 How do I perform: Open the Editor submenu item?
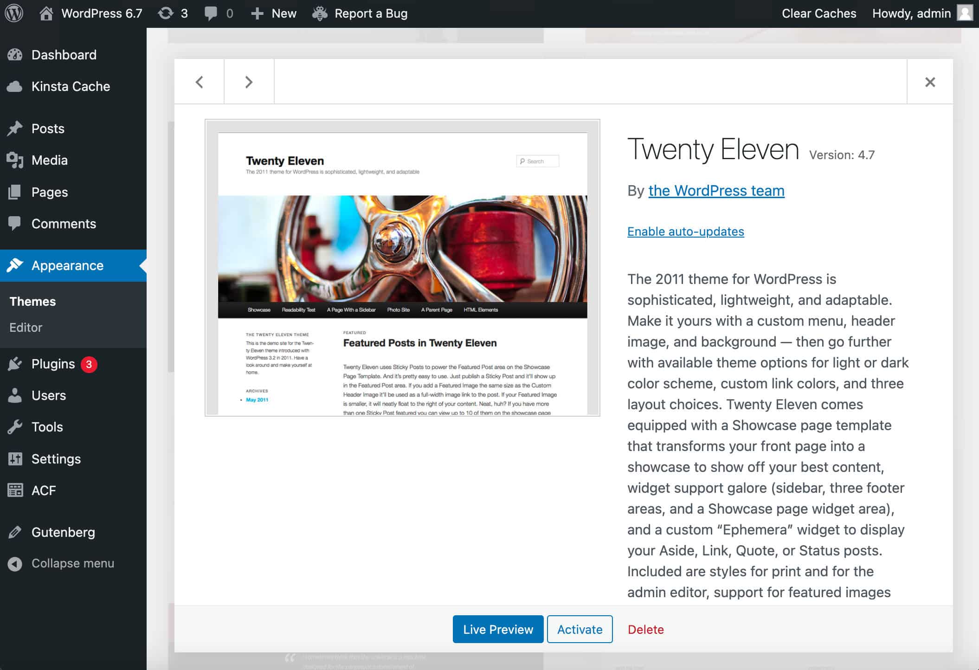(x=26, y=327)
